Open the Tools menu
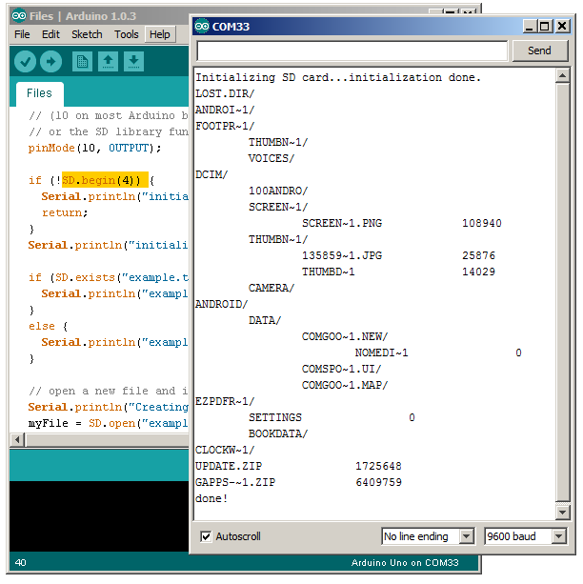This screenshot has width=583, height=584. point(127,34)
